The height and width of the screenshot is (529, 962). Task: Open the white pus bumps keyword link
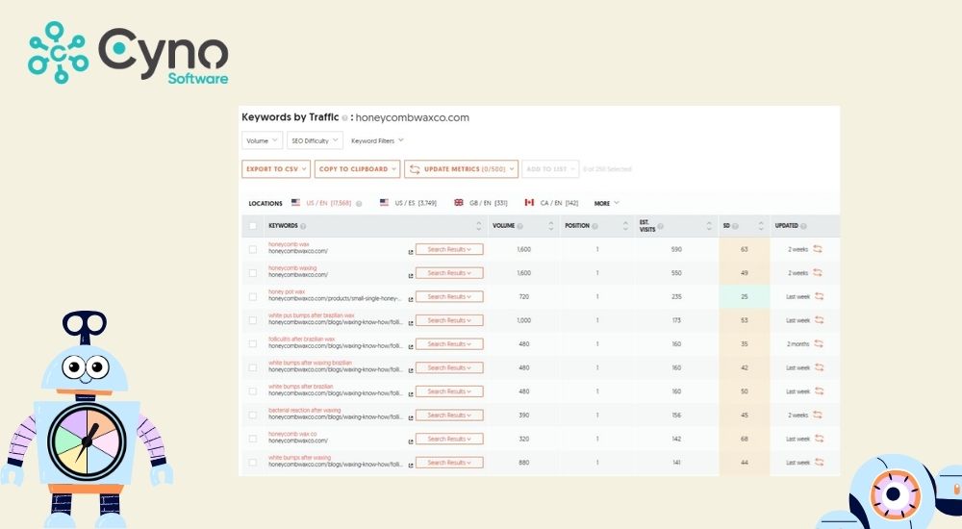pos(312,315)
